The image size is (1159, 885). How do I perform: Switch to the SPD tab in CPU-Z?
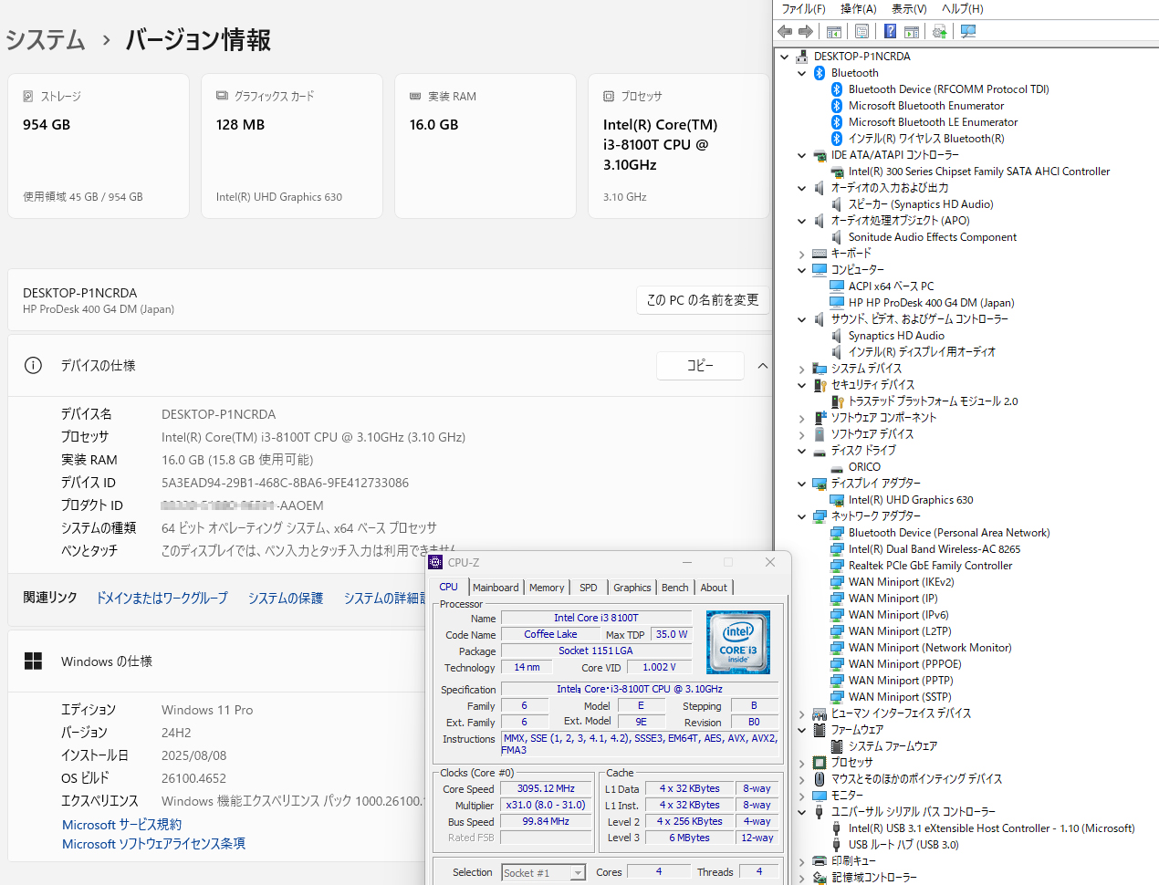coord(589,588)
